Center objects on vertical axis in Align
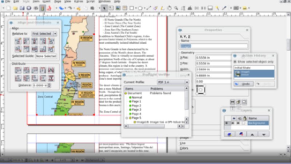Viewport: 291px width, 164px height. 35,41
